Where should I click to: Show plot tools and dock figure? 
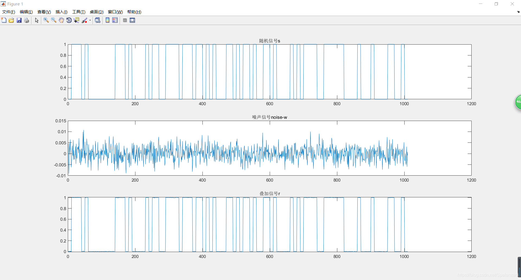click(x=132, y=20)
